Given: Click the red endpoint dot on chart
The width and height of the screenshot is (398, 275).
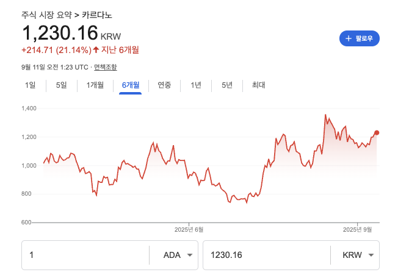Looking at the screenshot, I should 377,132.
